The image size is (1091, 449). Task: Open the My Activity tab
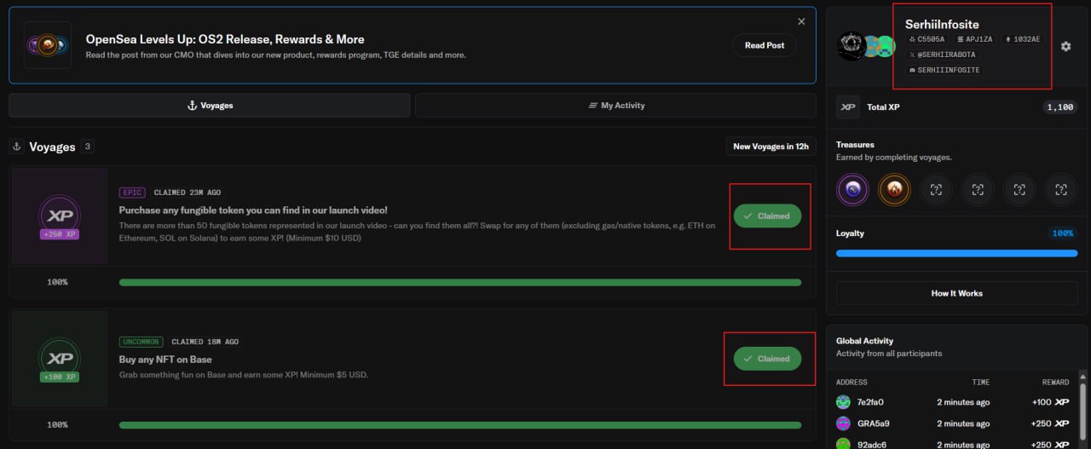[x=616, y=106]
